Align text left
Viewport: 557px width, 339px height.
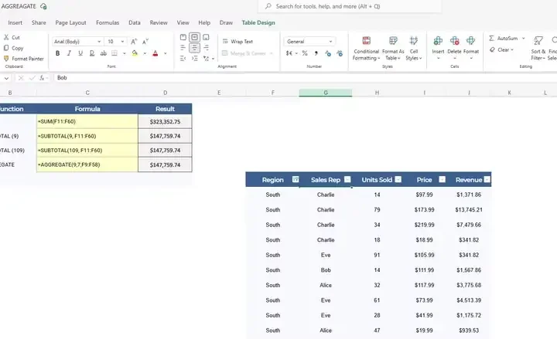[x=183, y=48]
